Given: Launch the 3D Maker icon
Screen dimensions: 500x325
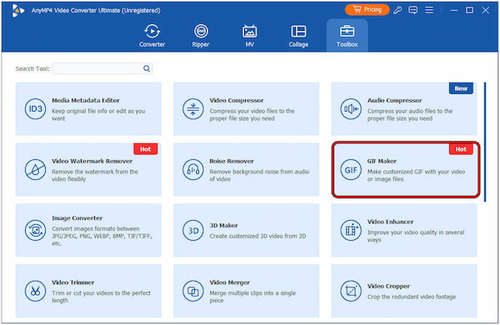Looking at the screenshot, I should point(193,230).
